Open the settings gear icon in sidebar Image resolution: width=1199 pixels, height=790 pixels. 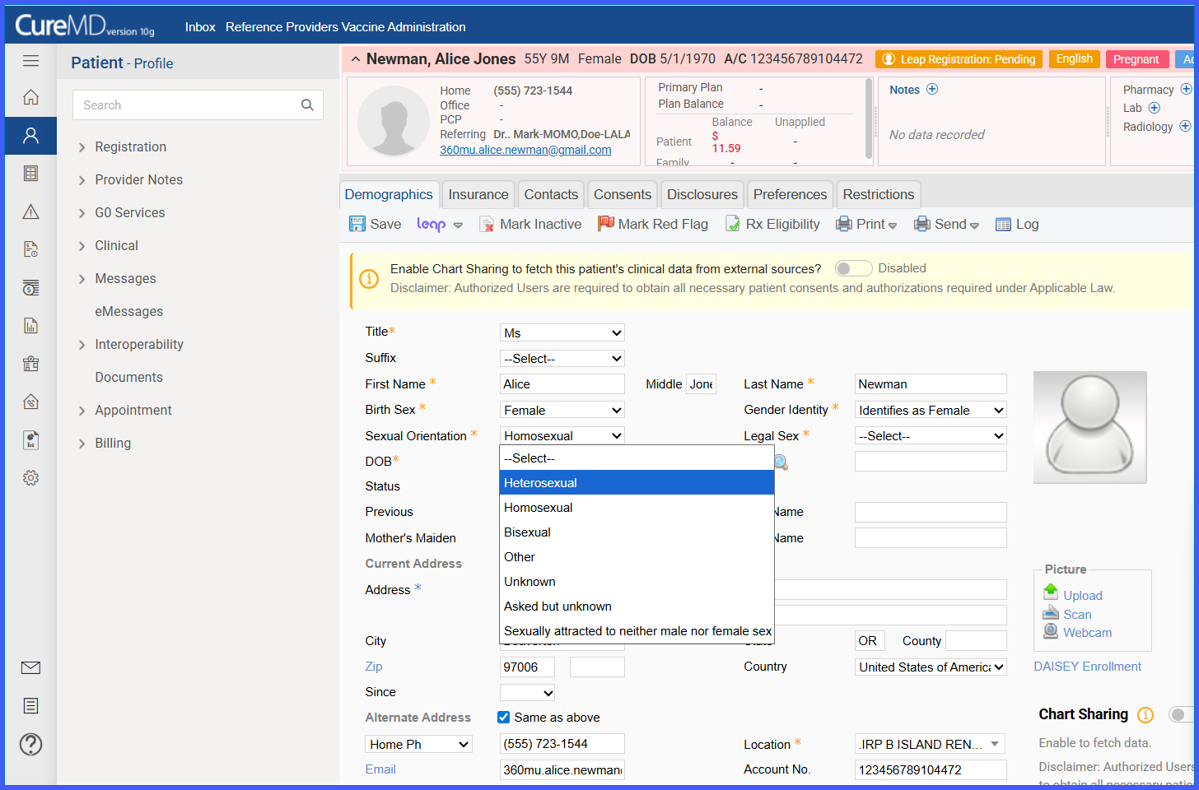(x=30, y=478)
